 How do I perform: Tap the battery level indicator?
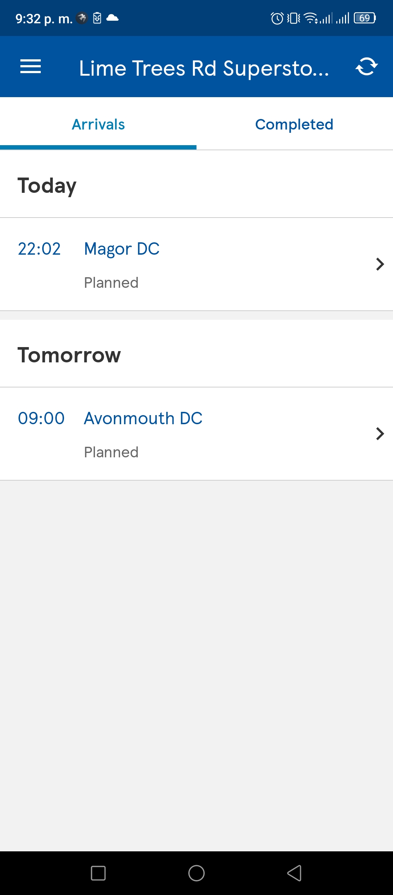click(365, 18)
